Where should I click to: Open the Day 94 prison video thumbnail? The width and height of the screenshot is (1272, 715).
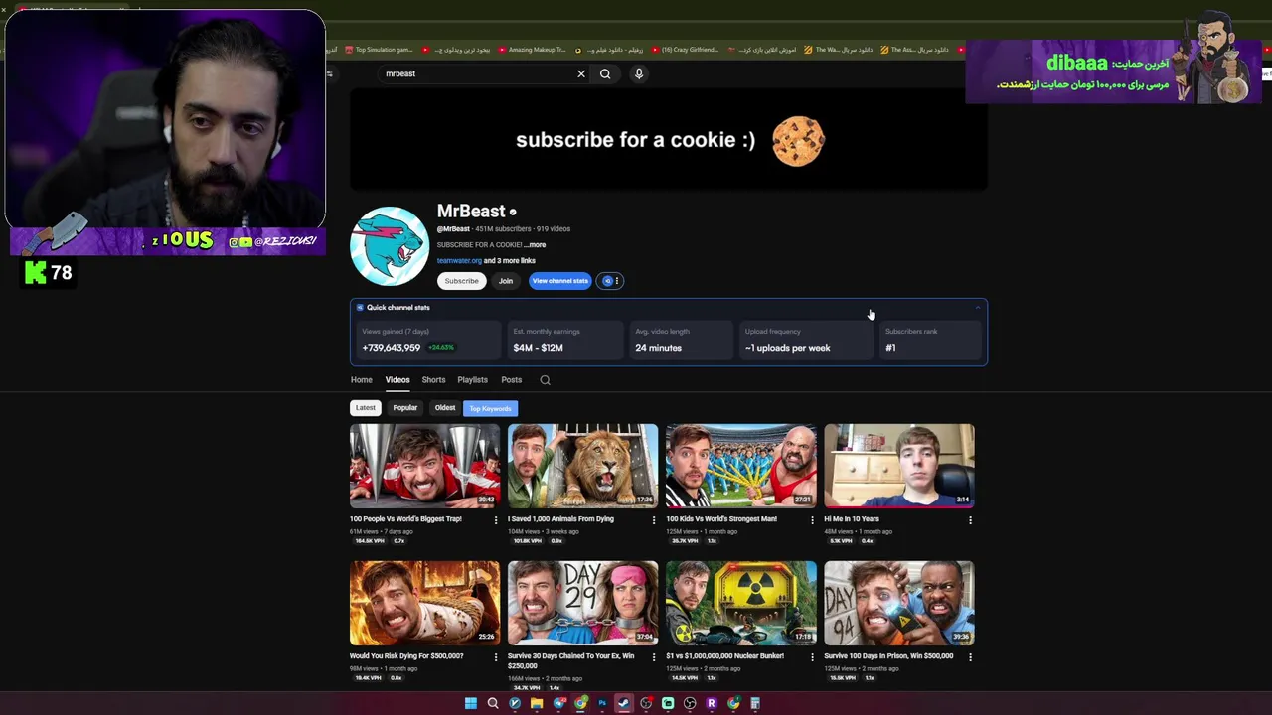pyautogui.click(x=898, y=603)
